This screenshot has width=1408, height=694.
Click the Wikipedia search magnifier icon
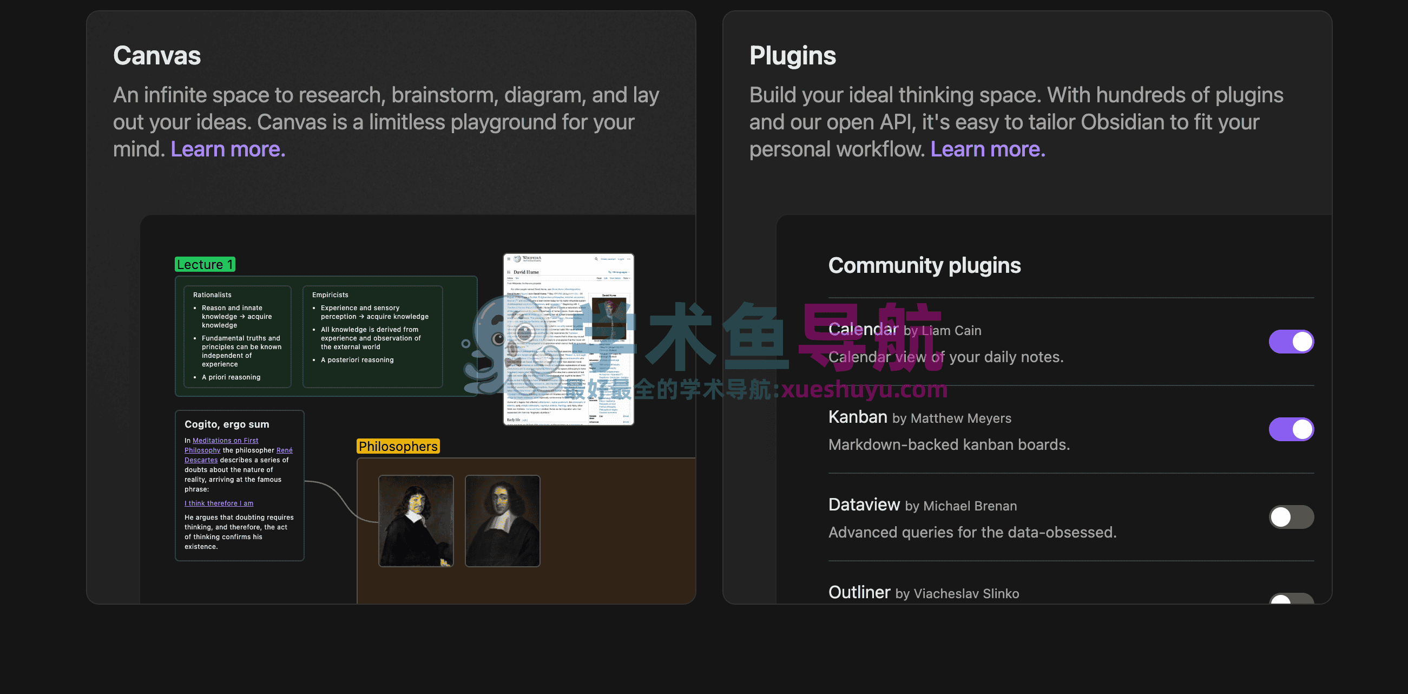[x=596, y=259]
